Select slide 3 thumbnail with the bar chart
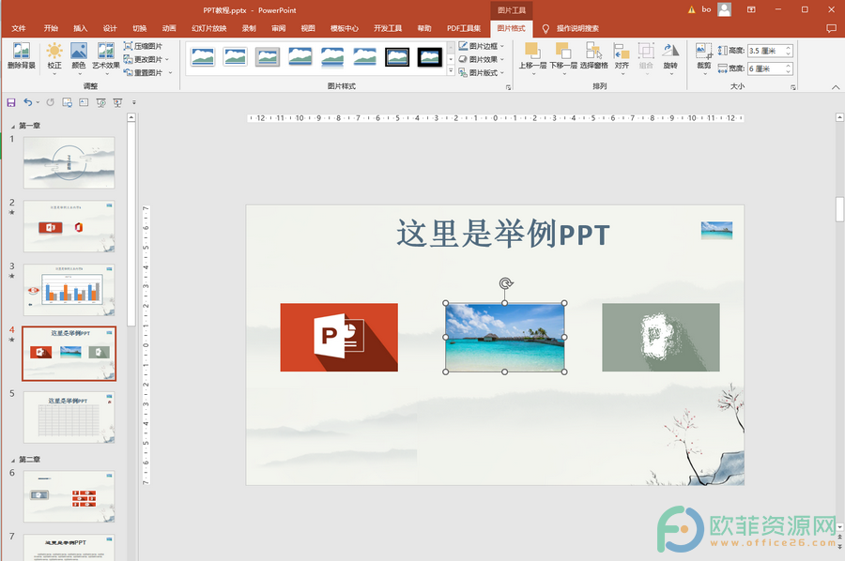Viewport: 845px width, 561px height. pos(69,290)
